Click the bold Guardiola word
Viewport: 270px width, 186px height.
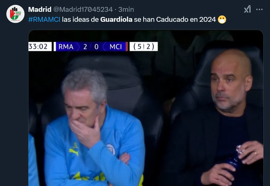[116, 19]
